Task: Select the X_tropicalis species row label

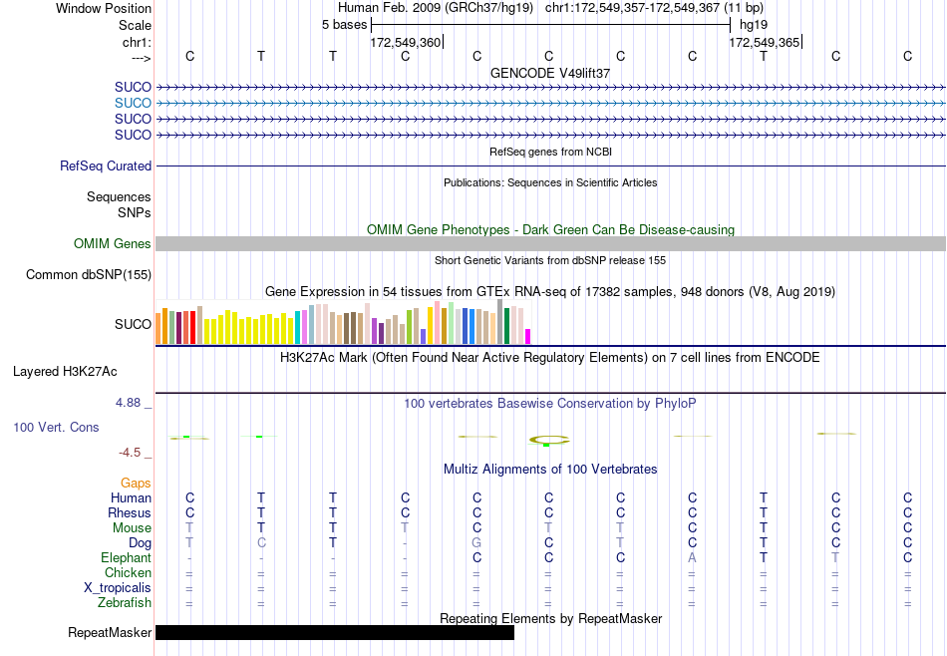Action: 118,588
